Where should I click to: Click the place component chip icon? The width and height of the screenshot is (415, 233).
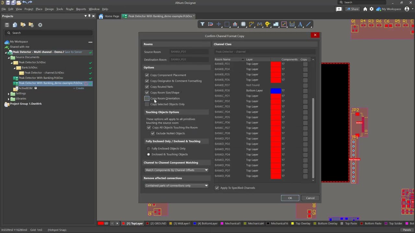coord(243,24)
